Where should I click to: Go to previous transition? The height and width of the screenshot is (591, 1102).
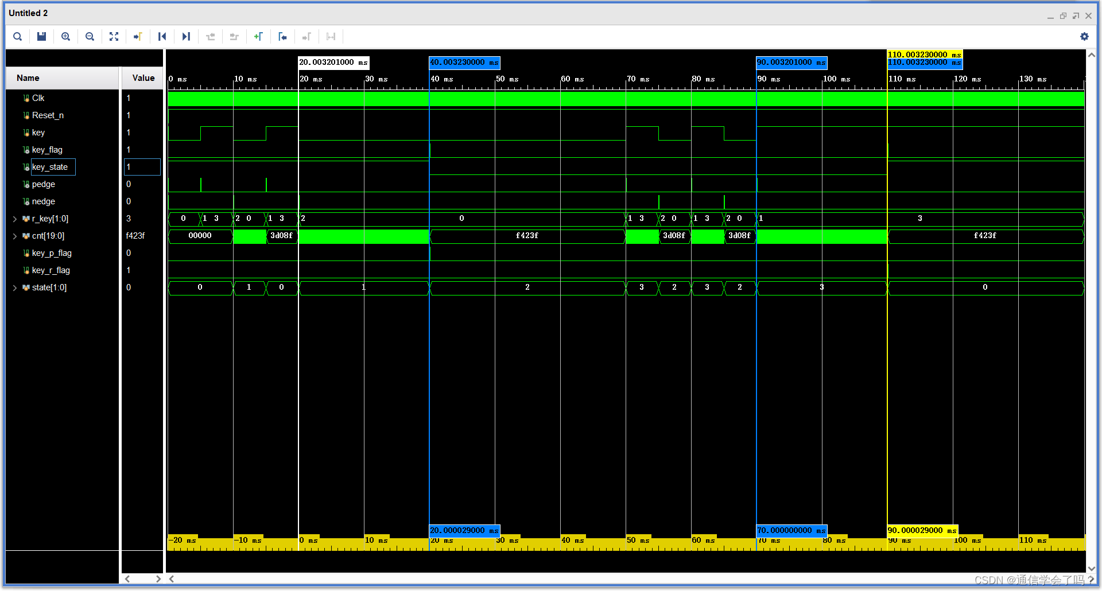click(211, 37)
